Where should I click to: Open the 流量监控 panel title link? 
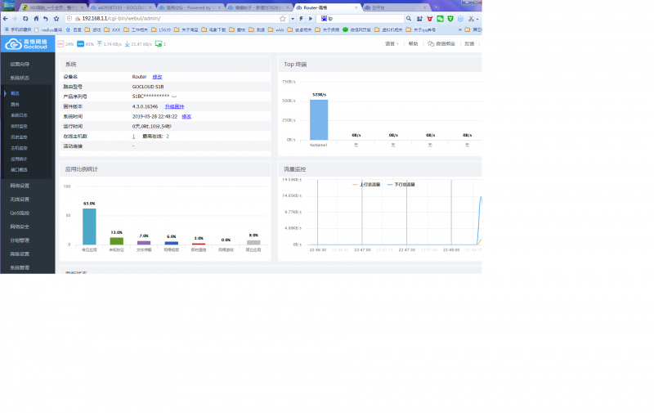(295, 169)
